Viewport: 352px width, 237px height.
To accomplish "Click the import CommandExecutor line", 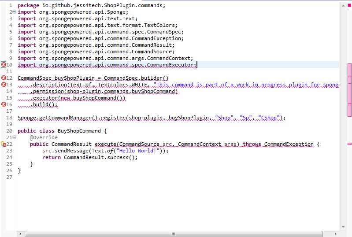I will (x=107, y=65).
